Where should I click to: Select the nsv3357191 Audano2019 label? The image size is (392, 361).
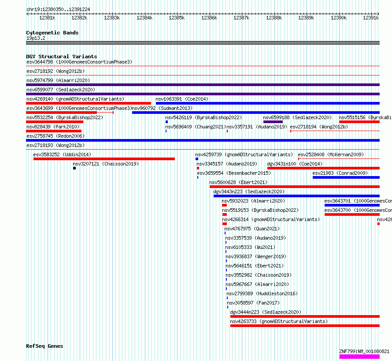tap(257, 127)
